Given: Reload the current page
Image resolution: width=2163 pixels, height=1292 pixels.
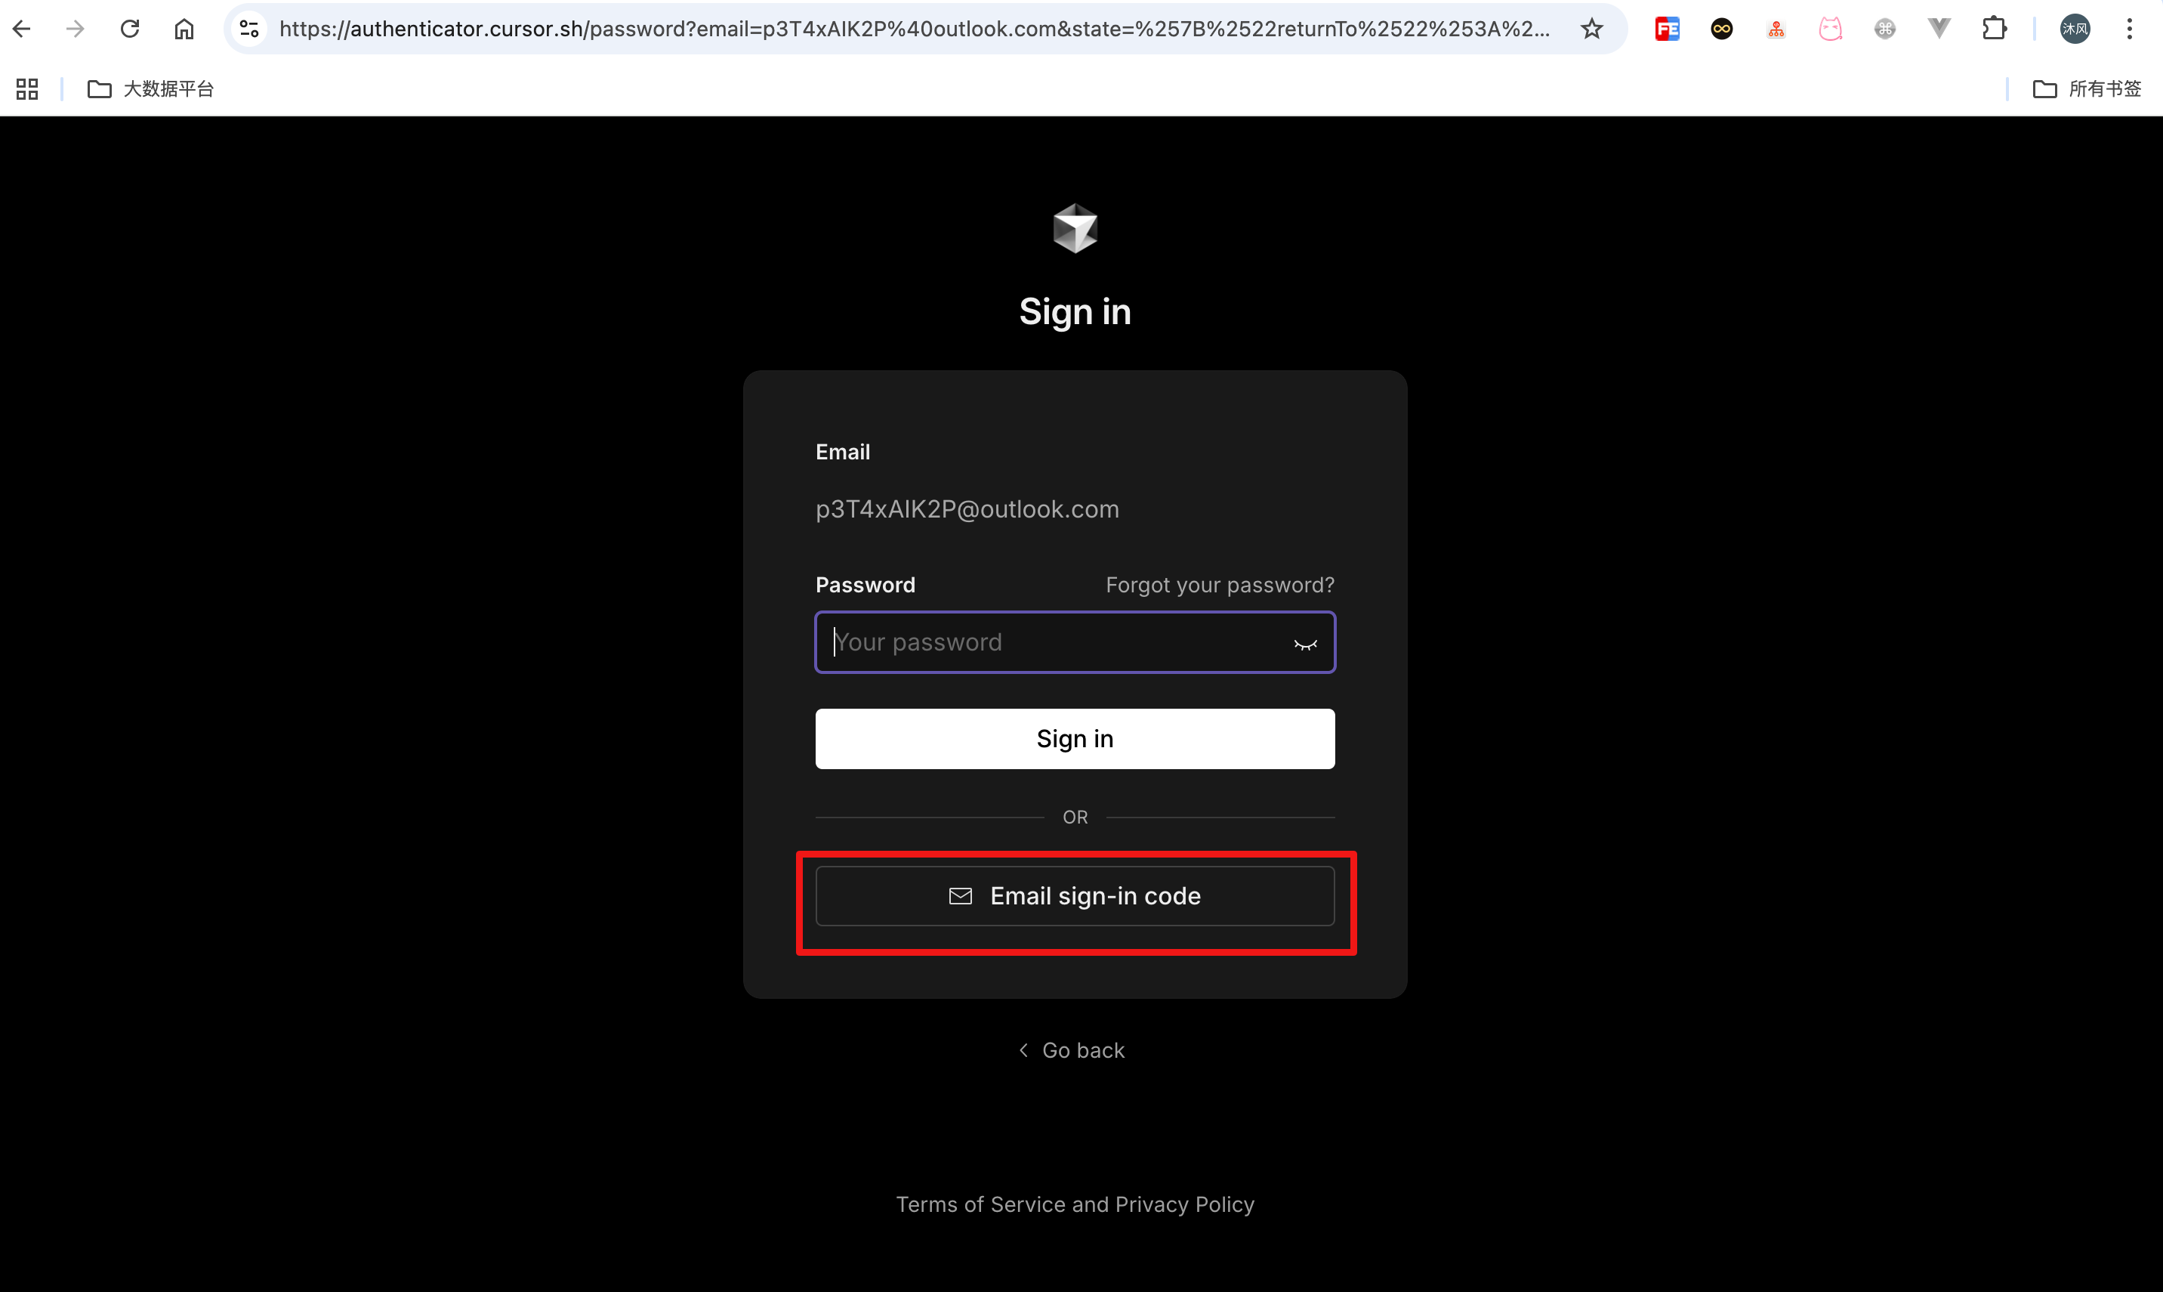Looking at the screenshot, I should 130,29.
